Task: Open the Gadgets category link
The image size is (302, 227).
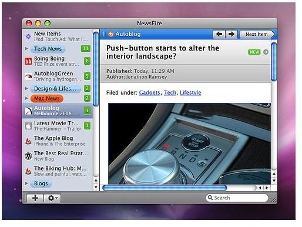Action: tap(149, 92)
